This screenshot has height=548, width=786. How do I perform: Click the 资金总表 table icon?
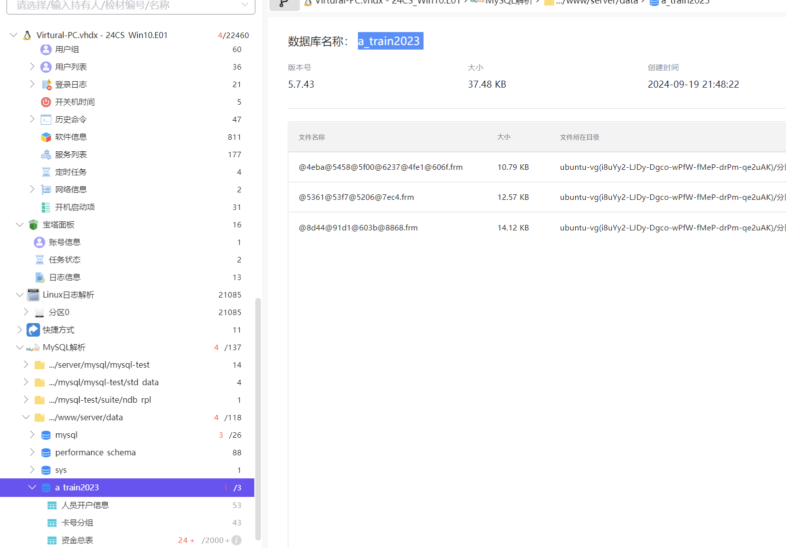52,540
